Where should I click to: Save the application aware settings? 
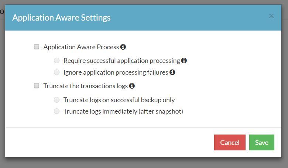(x=261, y=142)
